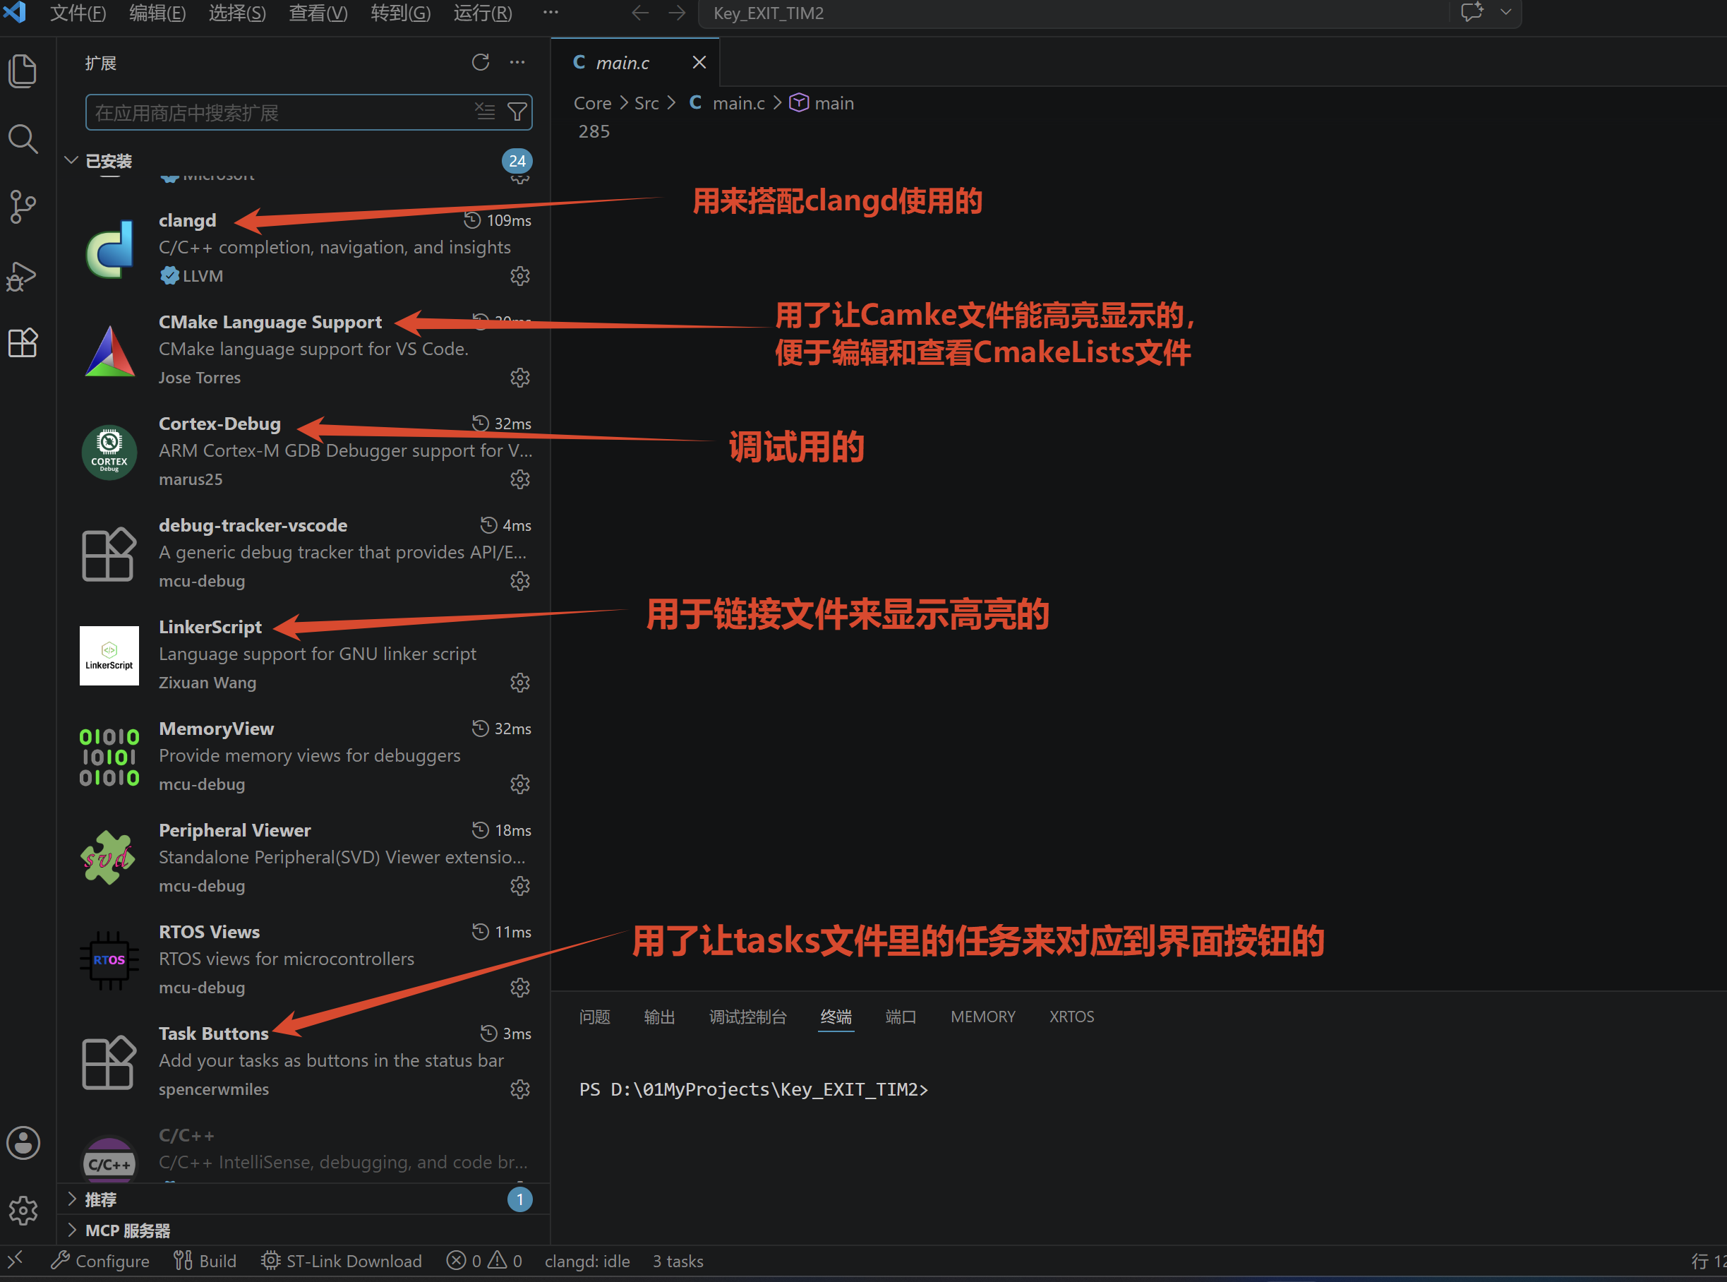Open settings gear for clangd extension
The image size is (1727, 1282).
520,275
